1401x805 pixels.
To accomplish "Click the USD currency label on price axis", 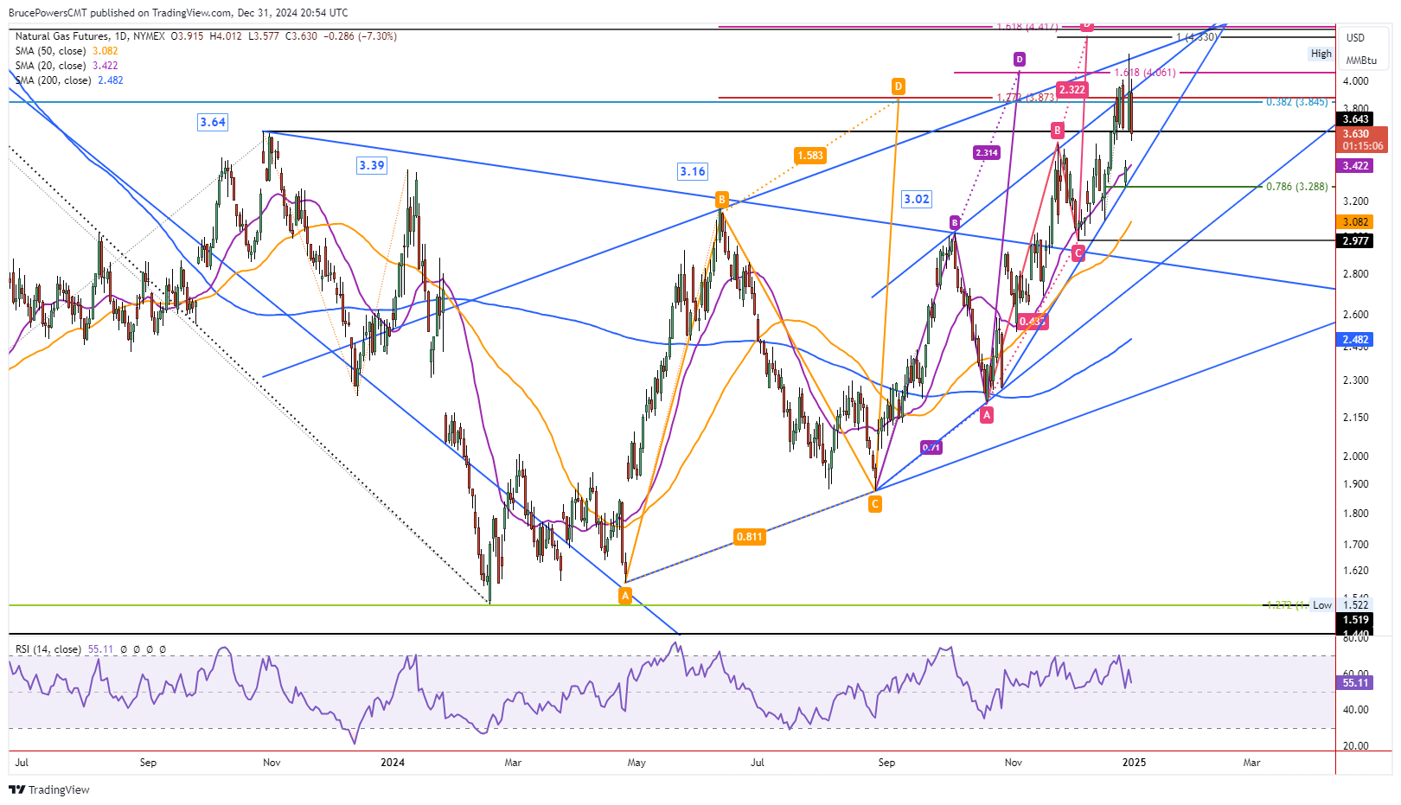I will click(x=1355, y=38).
